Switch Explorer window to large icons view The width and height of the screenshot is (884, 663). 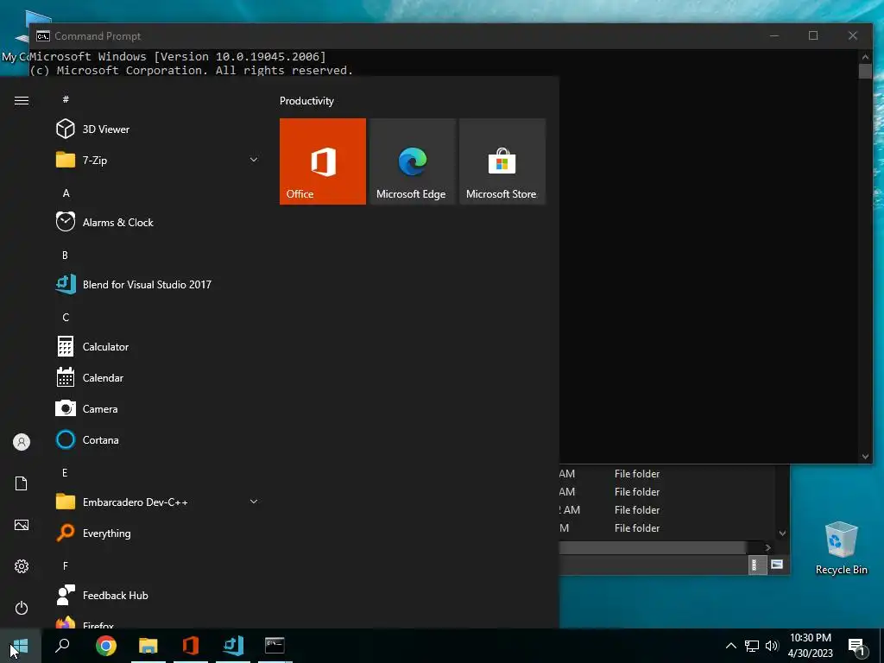[x=777, y=565]
